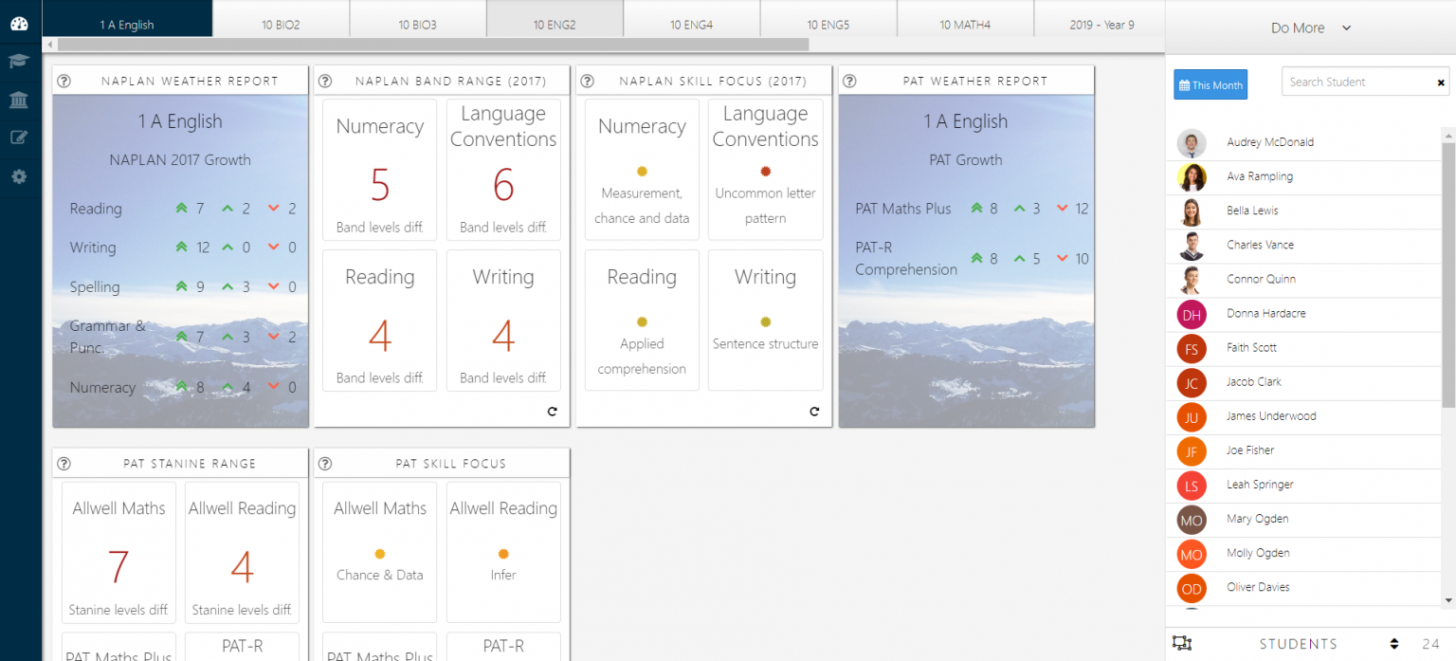Open the institution building sidebar icon
Screen dimensions: 1456x661
click(x=19, y=101)
